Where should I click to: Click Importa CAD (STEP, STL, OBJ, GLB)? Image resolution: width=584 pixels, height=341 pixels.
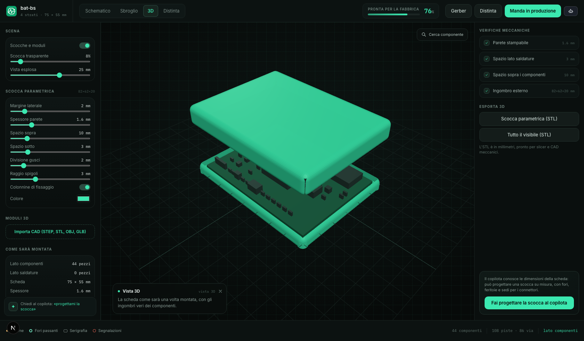click(x=50, y=232)
